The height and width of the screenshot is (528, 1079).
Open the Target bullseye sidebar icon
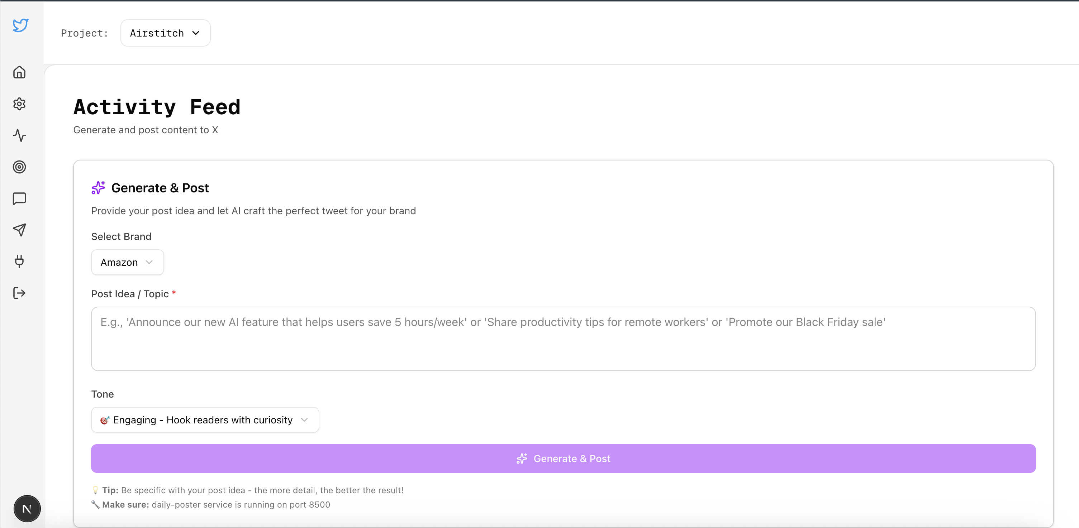pos(19,167)
